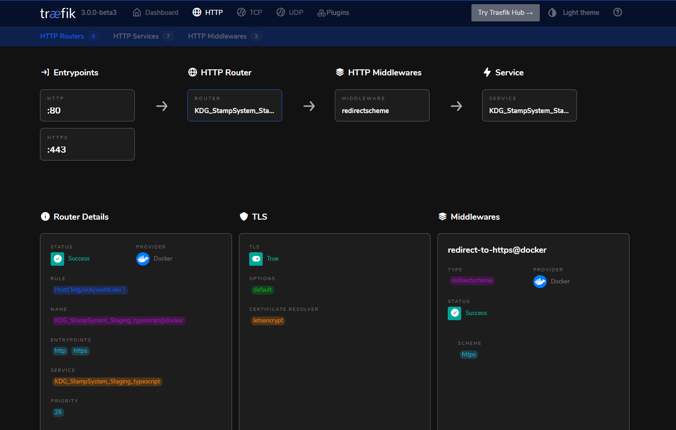Click the Docker provider icon in Router Details
Viewport: 676px width, 430px height.
[x=143, y=259]
